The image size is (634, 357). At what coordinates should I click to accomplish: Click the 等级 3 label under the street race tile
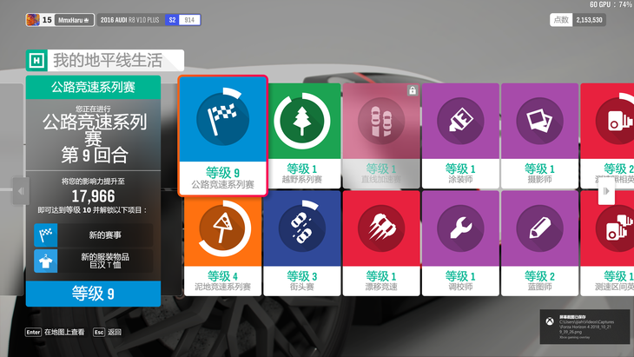[302, 276]
